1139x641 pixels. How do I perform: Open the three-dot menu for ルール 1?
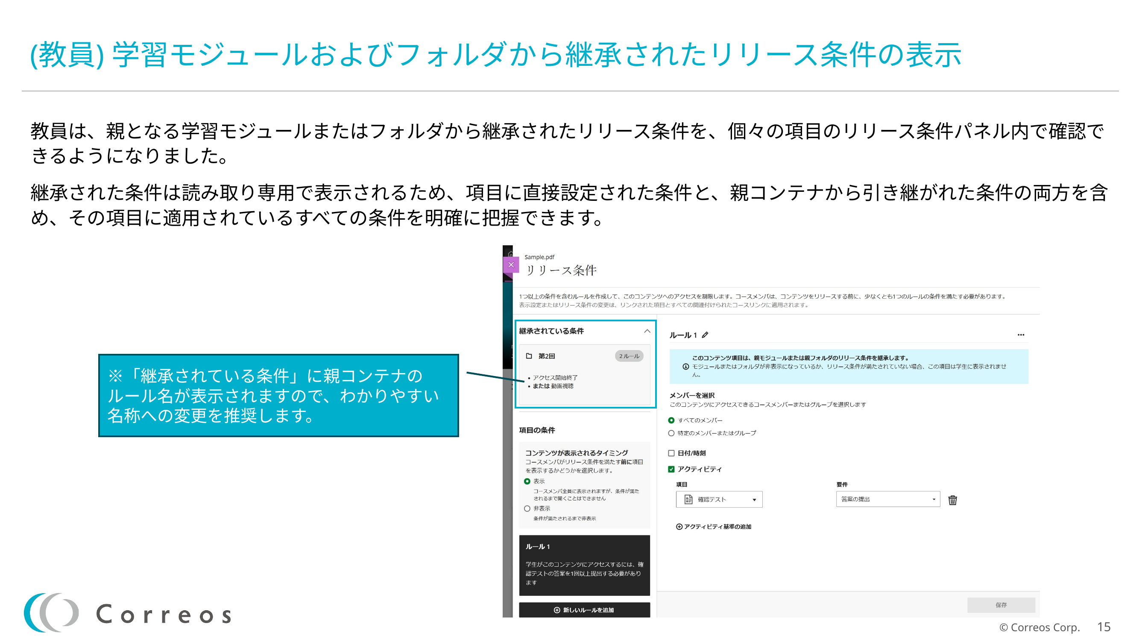[1021, 335]
